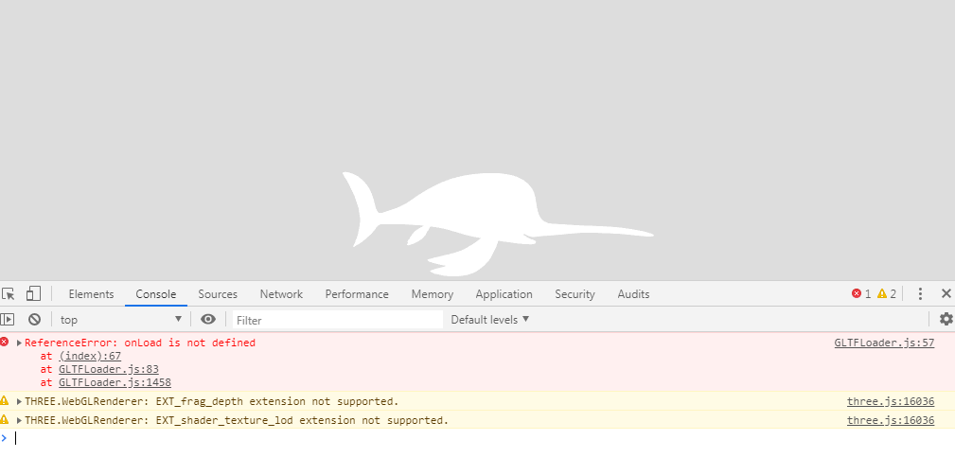The width and height of the screenshot is (955, 475).
Task: Open the DevTools three-dot menu
Action: [920, 294]
